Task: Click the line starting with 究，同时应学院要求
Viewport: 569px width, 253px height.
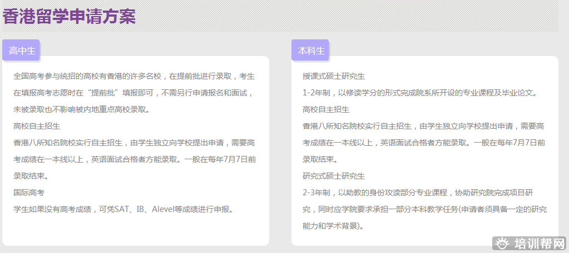Action: pos(424,209)
